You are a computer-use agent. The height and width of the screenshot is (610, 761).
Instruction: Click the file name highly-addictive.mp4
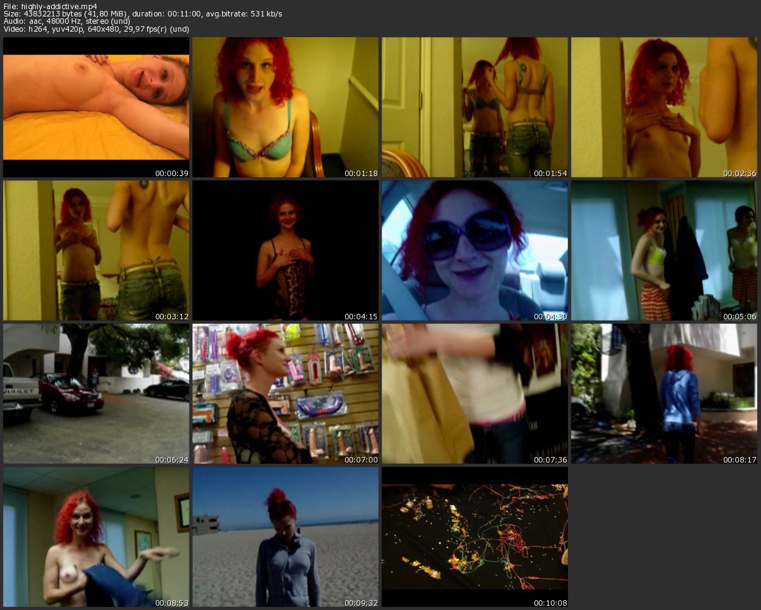[x=50, y=6]
